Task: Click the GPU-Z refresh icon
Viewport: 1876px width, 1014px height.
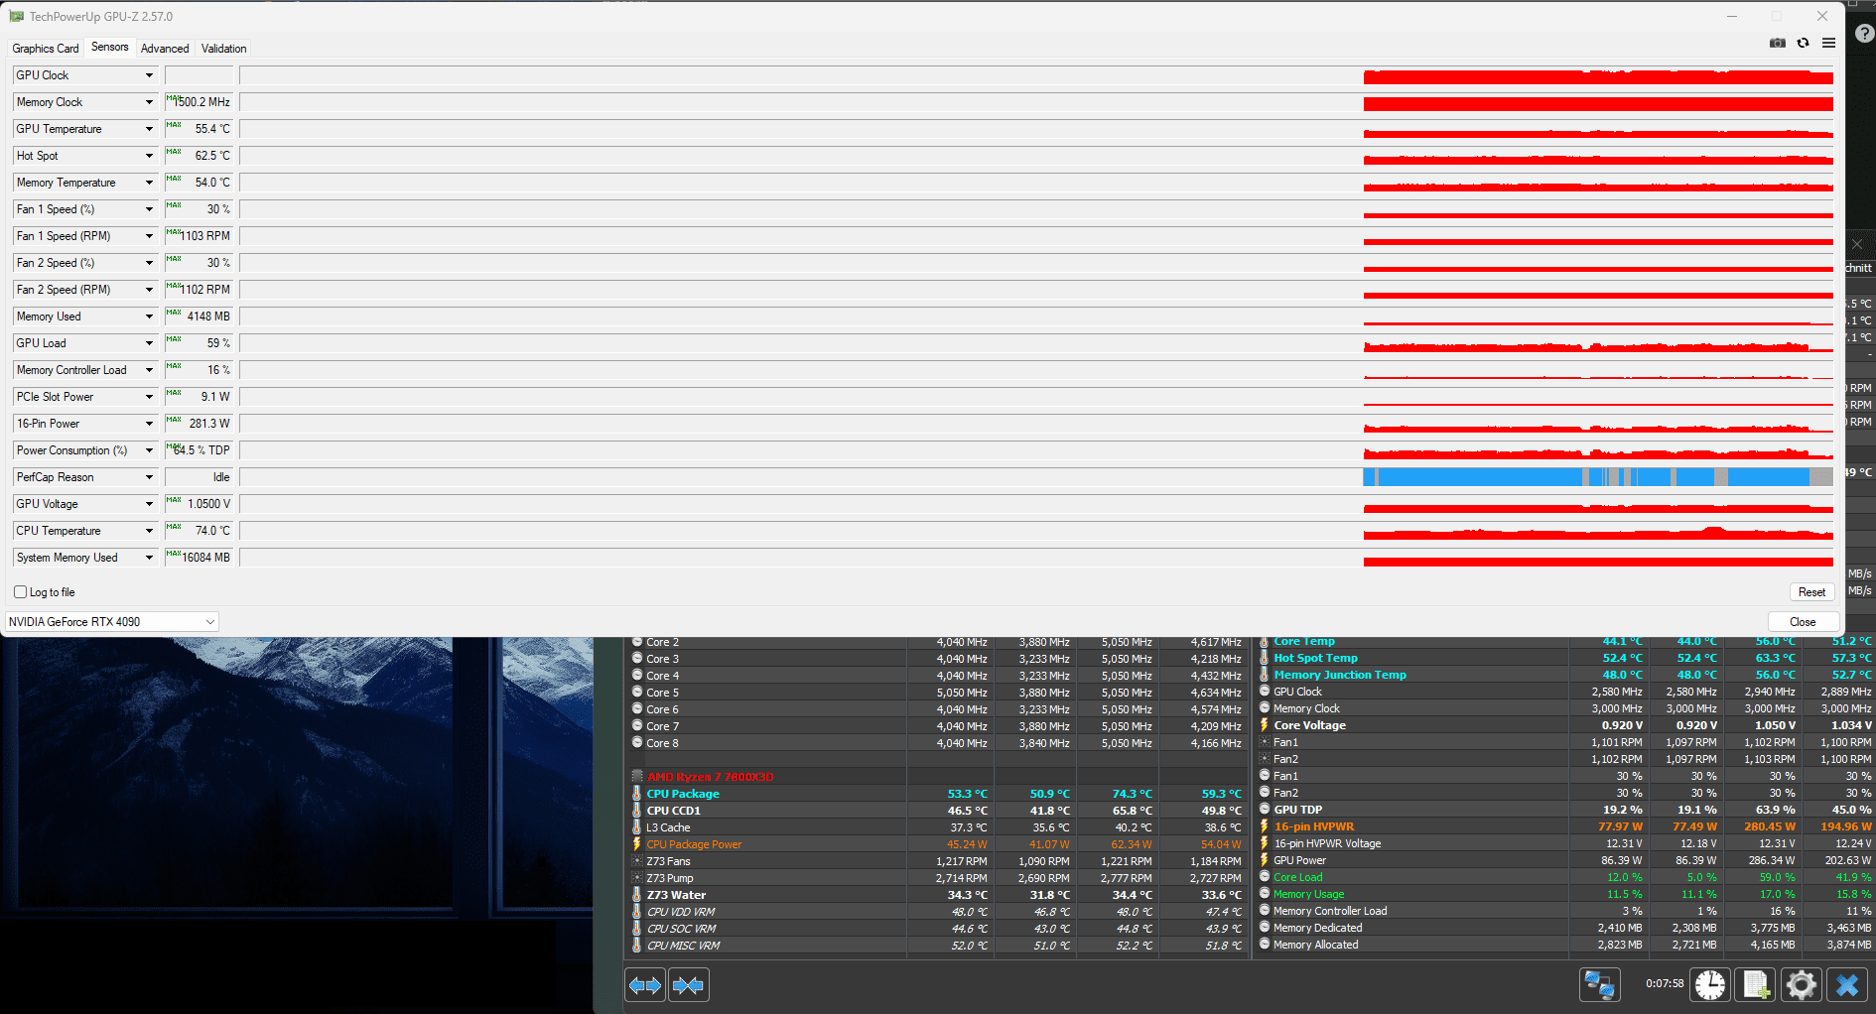Action: (x=1803, y=43)
